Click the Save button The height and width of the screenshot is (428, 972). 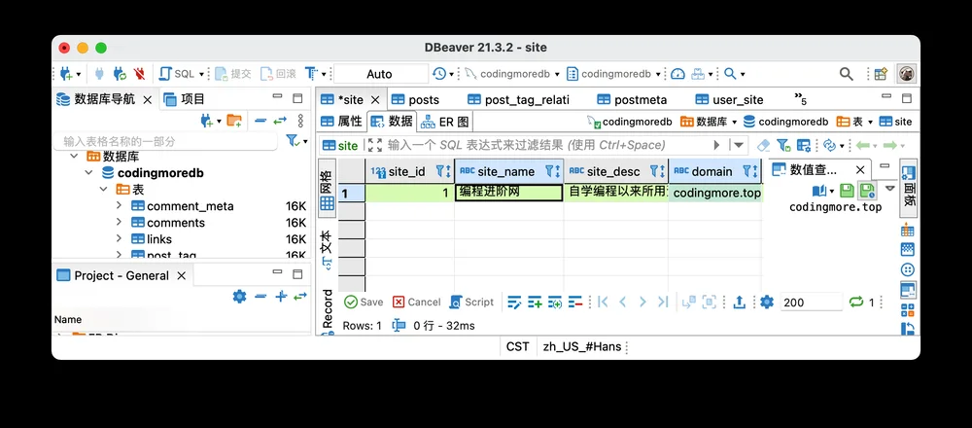(x=364, y=303)
